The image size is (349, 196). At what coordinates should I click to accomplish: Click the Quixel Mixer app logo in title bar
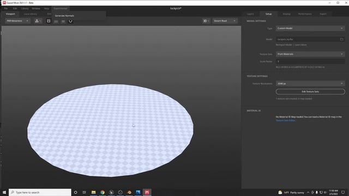click(x=4, y=3)
